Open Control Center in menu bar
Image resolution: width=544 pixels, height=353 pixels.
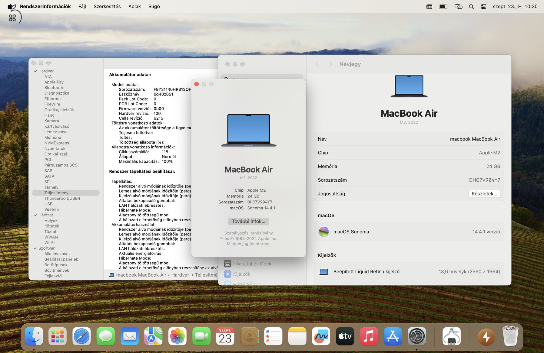484,7
